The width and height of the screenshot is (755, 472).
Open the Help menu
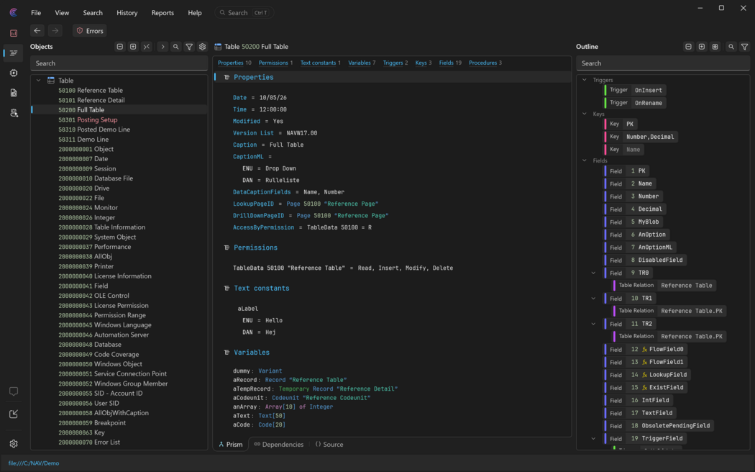click(x=195, y=13)
